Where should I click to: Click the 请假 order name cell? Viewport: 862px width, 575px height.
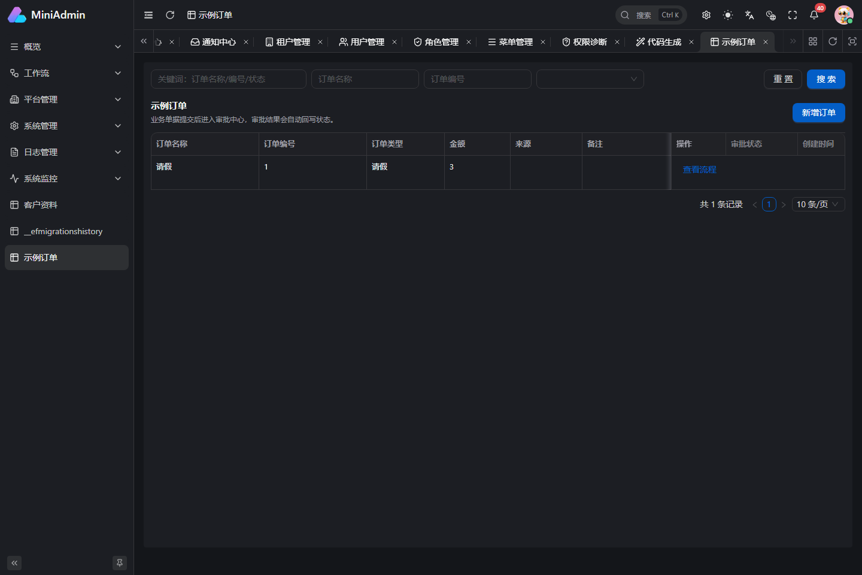click(205, 172)
